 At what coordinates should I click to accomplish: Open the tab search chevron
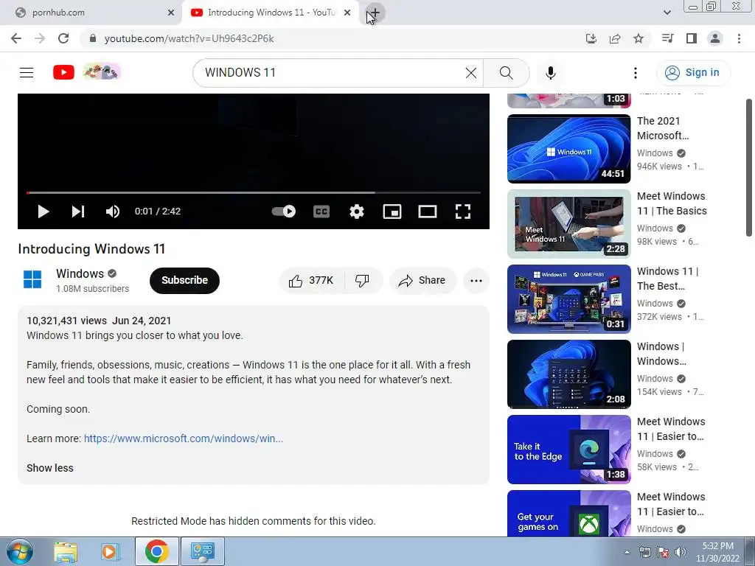click(x=667, y=13)
